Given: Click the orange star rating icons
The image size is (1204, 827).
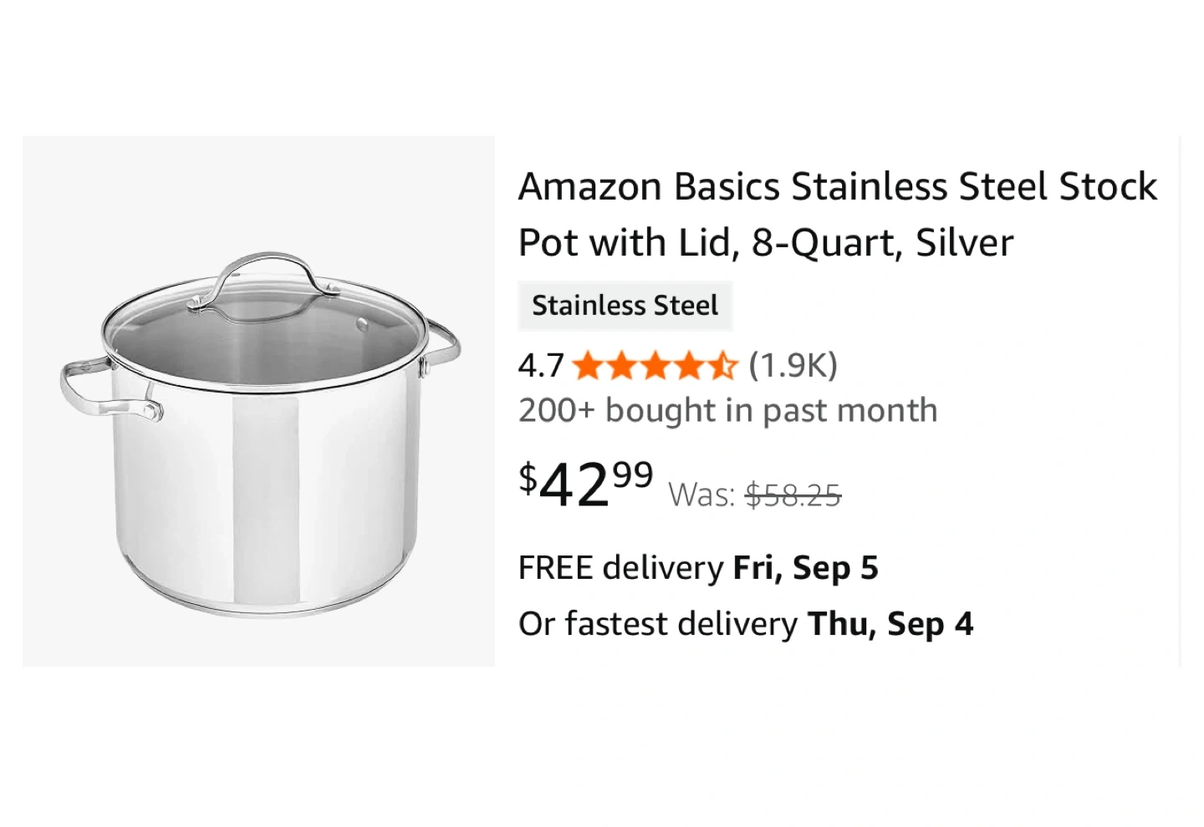Looking at the screenshot, I should click(656, 366).
